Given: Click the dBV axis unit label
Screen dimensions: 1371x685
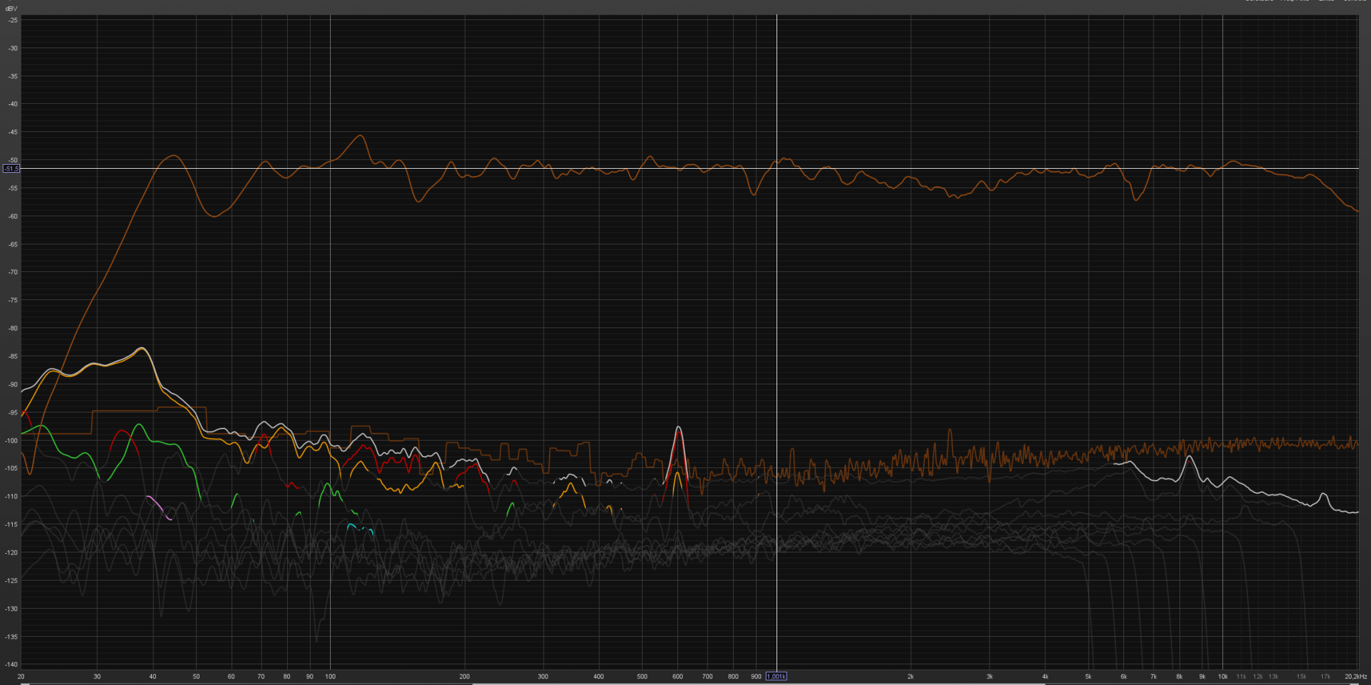Looking at the screenshot, I should [11, 9].
